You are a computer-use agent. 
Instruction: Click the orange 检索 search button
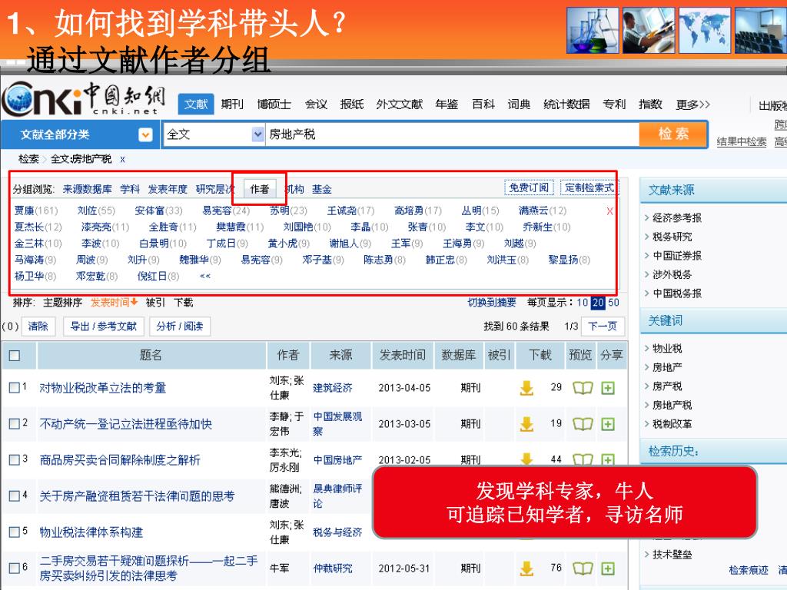(x=673, y=134)
